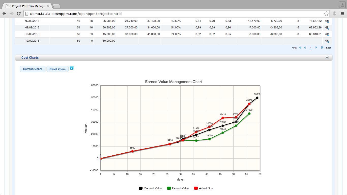Toggle the details eye icon for 02/09/2013 row
The width and height of the screenshot is (347, 195).
click(x=327, y=21)
